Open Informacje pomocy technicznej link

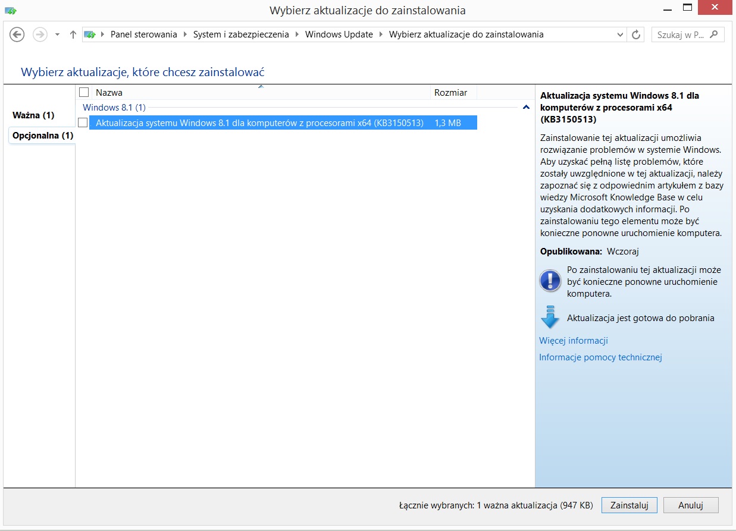pyautogui.click(x=600, y=357)
